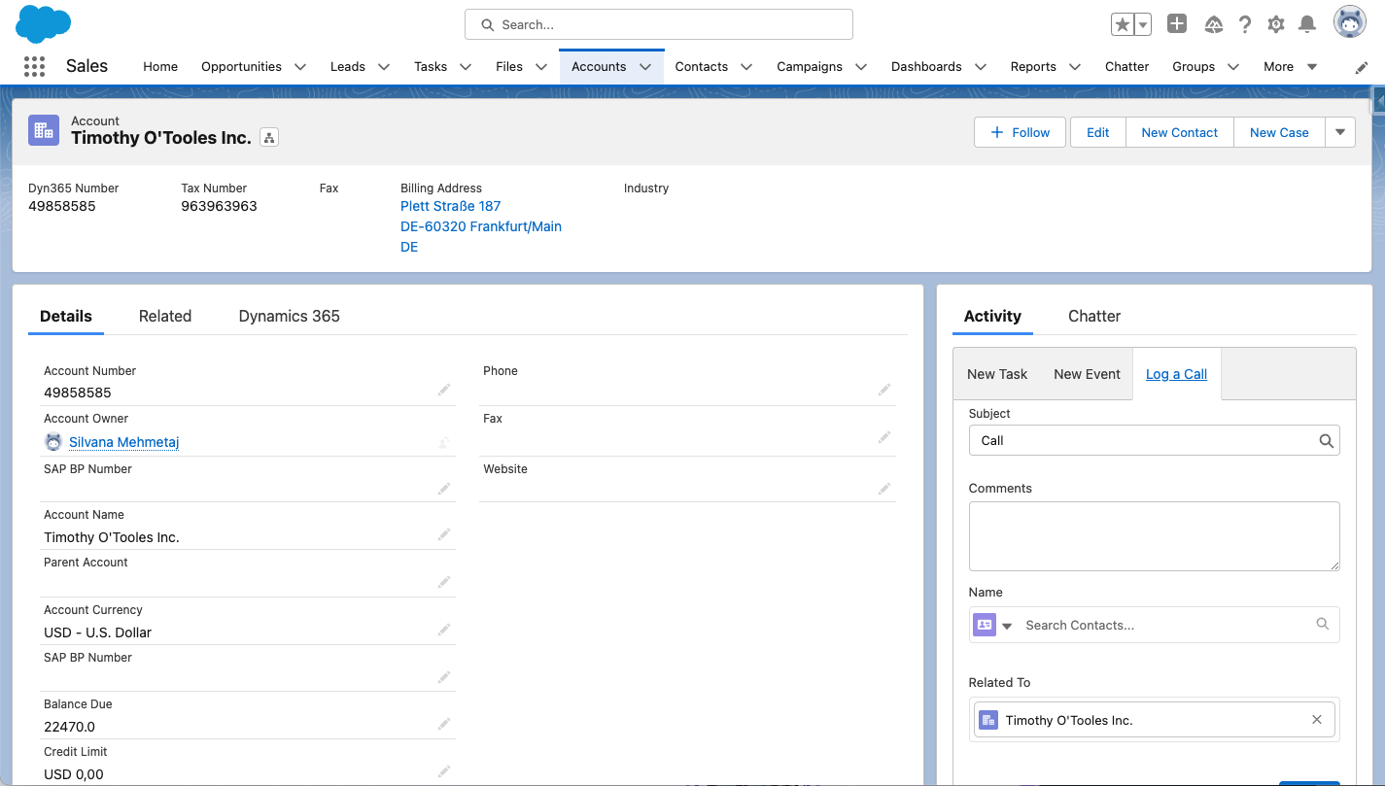Image resolution: width=1385 pixels, height=786 pixels.
Task: Open the Accounts tab dropdown chevron
Action: pyautogui.click(x=644, y=67)
